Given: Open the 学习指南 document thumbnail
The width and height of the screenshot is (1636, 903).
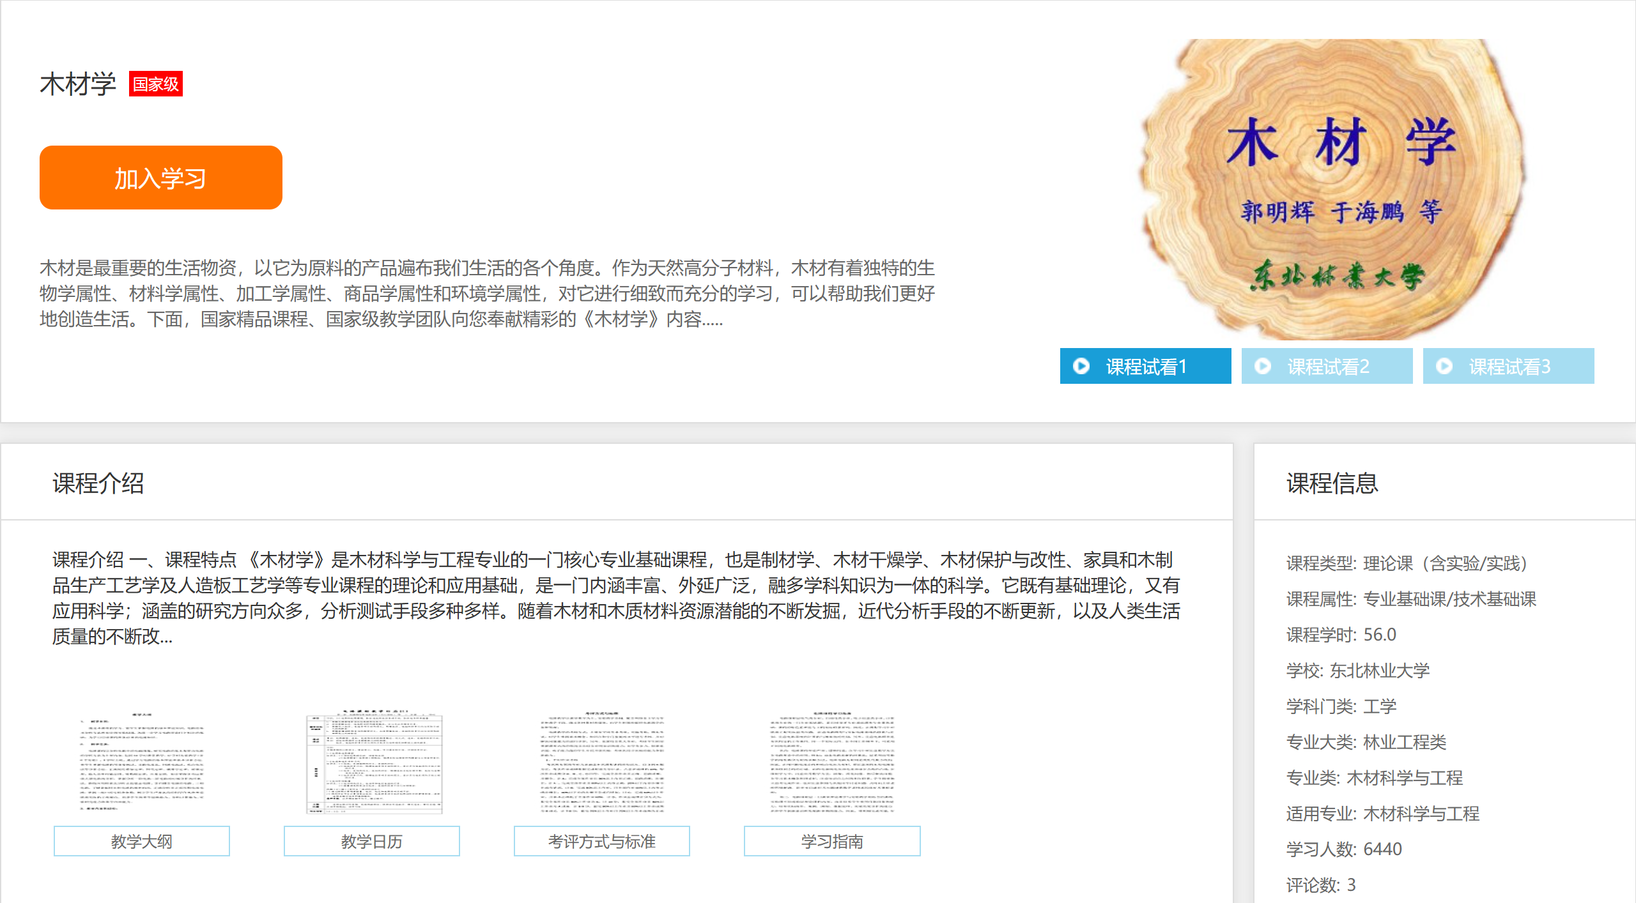Looking at the screenshot, I should click(831, 762).
